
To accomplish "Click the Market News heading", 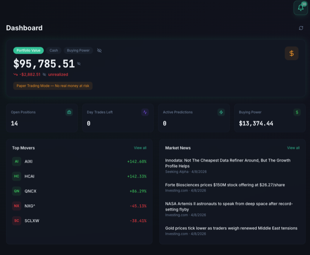I will 178,148.
